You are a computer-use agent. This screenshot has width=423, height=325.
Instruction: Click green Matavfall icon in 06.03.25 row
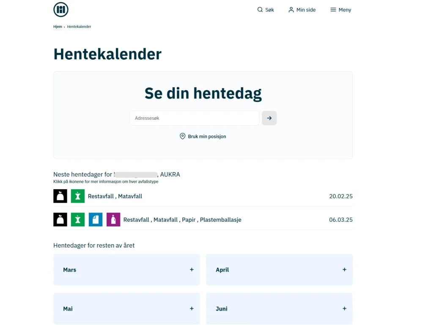78,220
